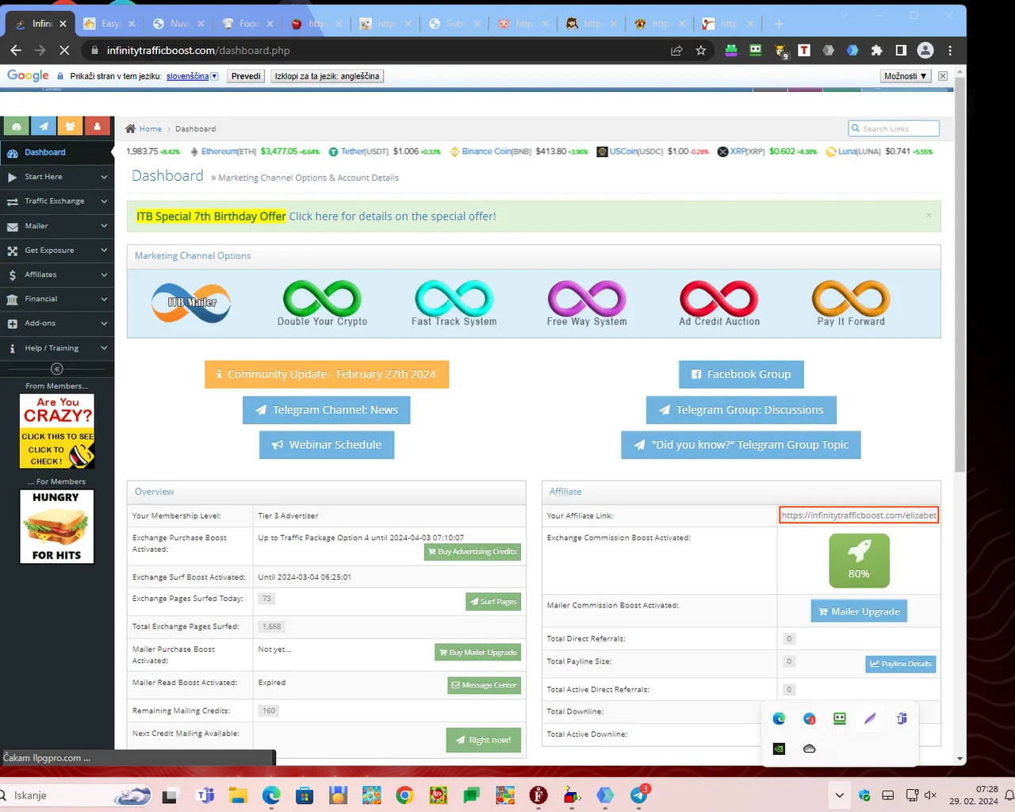Open File Explorer from the taskbar
Screen dimensions: 1015x812
[x=238, y=795]
